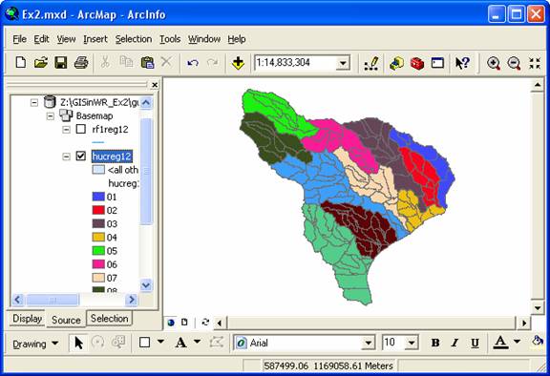Click the Save floppy disk icon
This screenshot has height=376, width=550.
coord(61,63)
